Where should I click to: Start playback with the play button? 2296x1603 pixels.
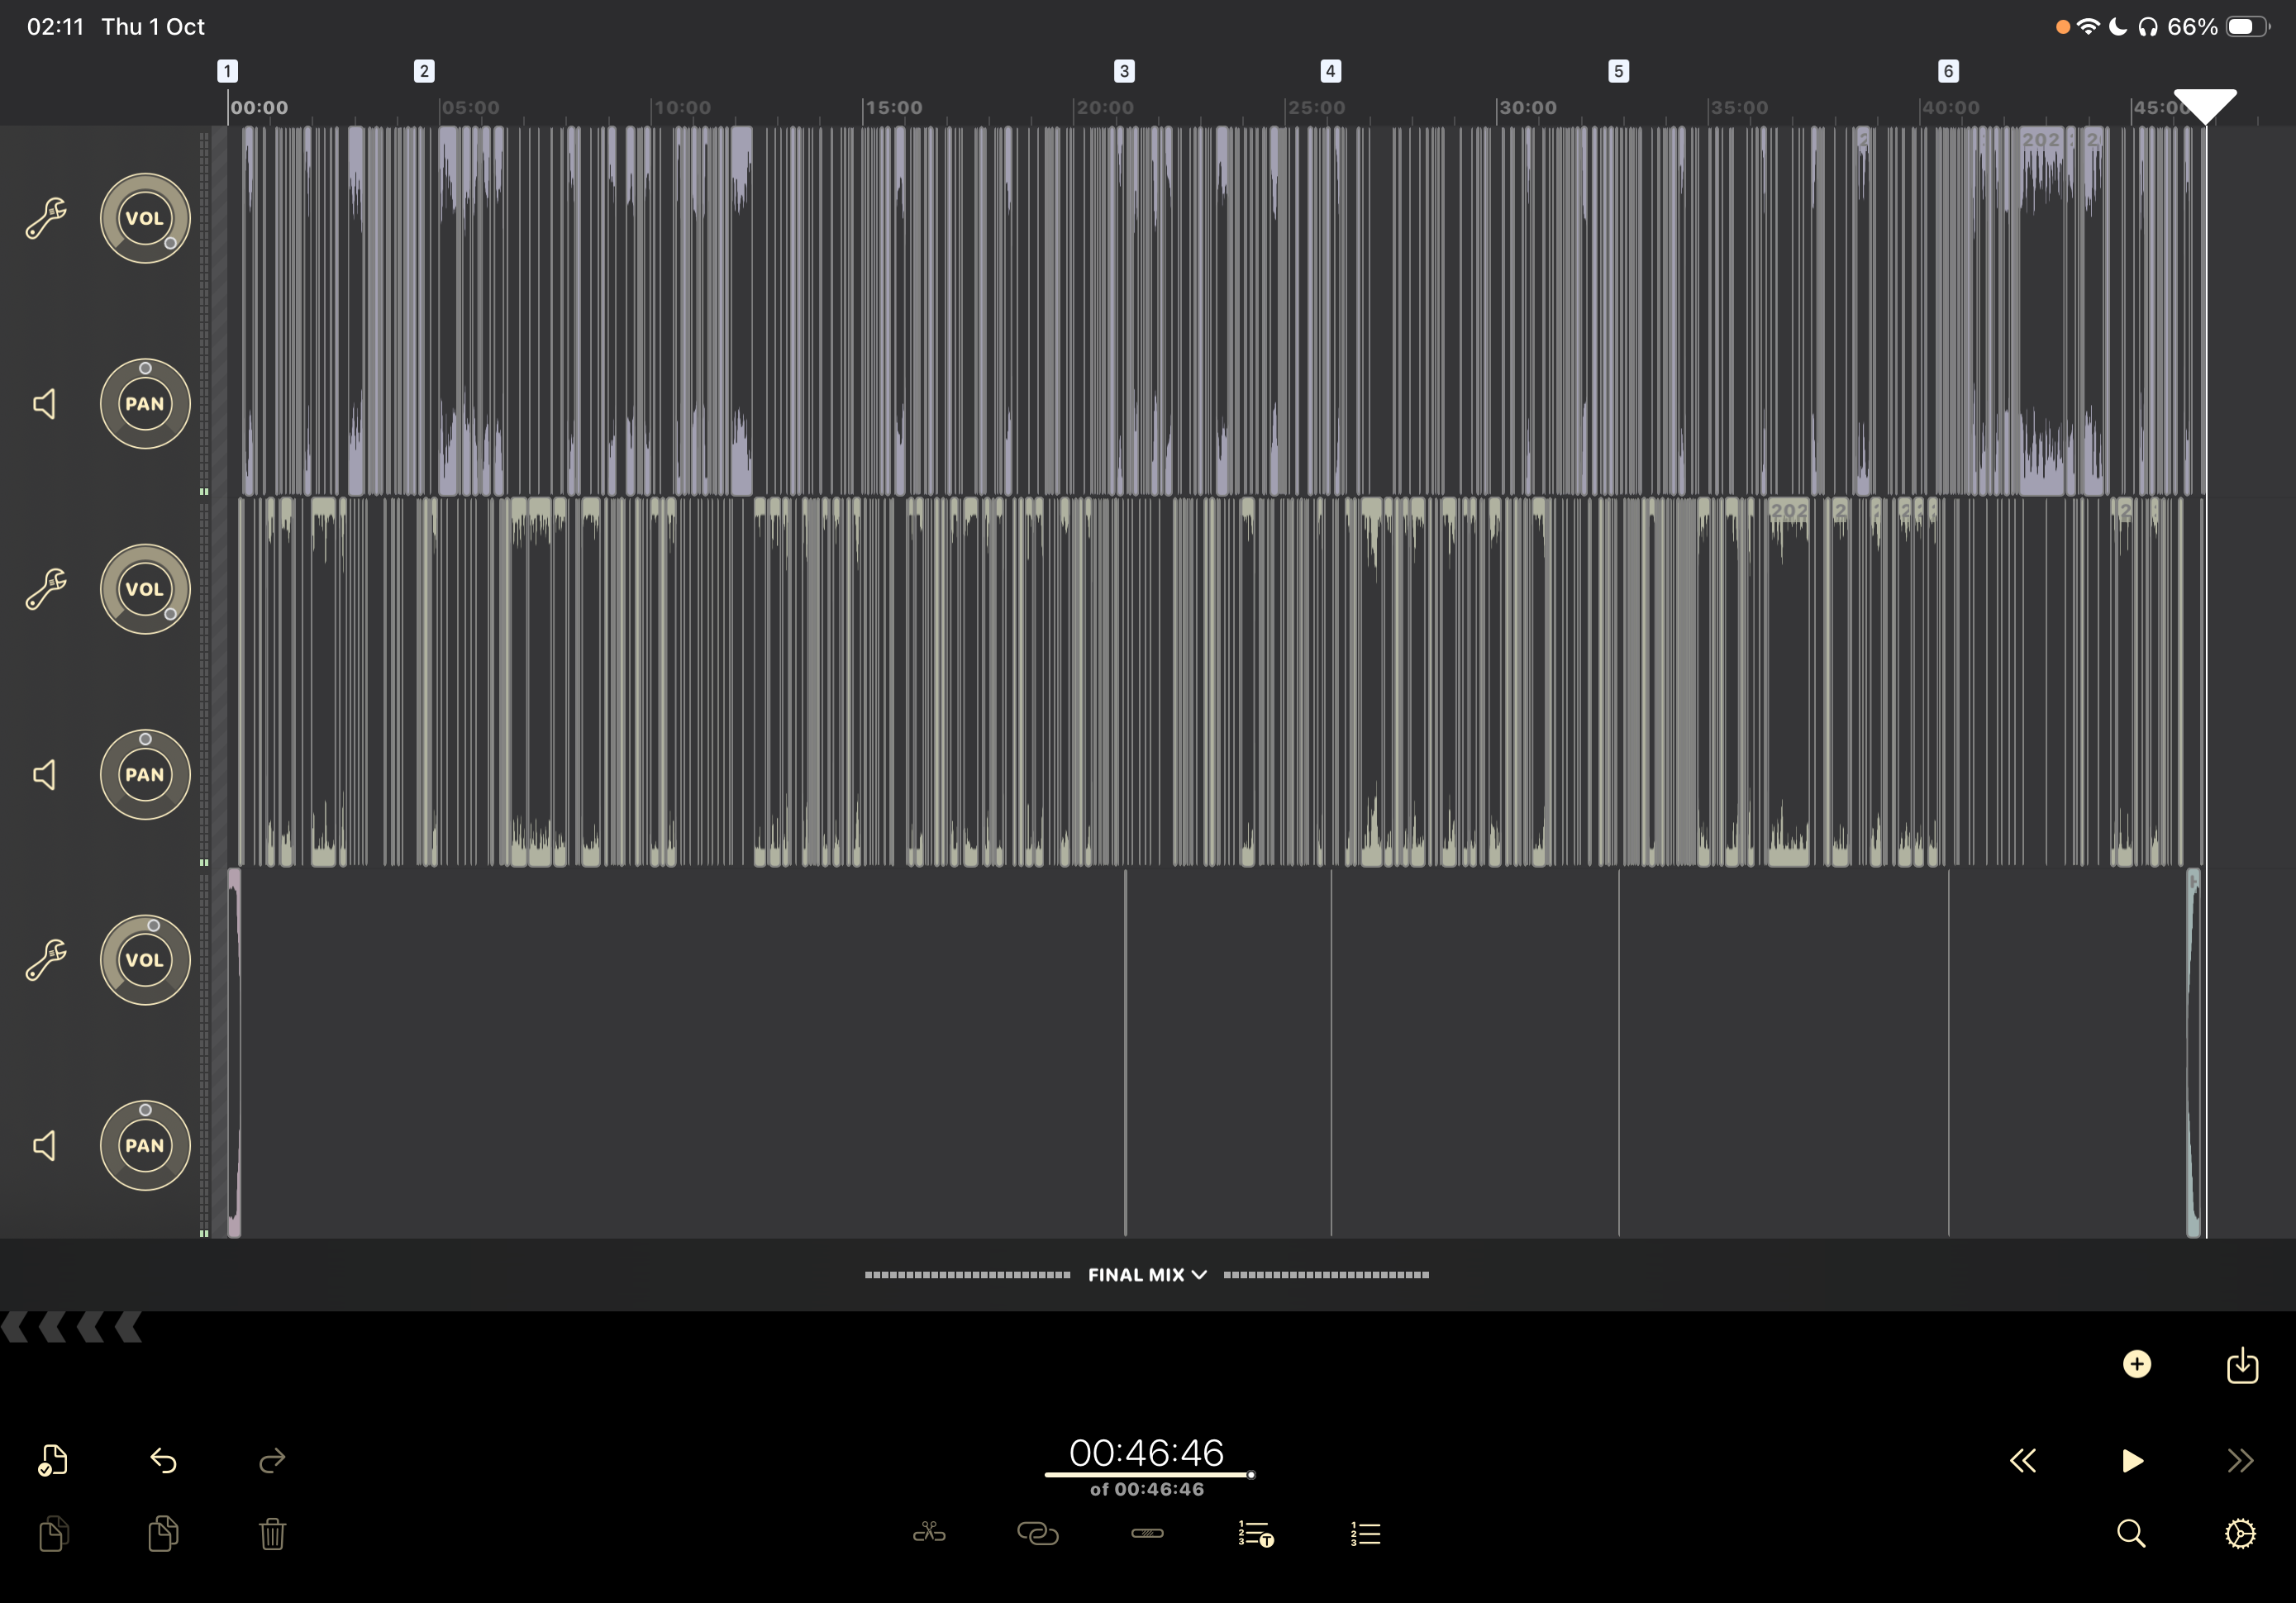click(2132, 1461)
